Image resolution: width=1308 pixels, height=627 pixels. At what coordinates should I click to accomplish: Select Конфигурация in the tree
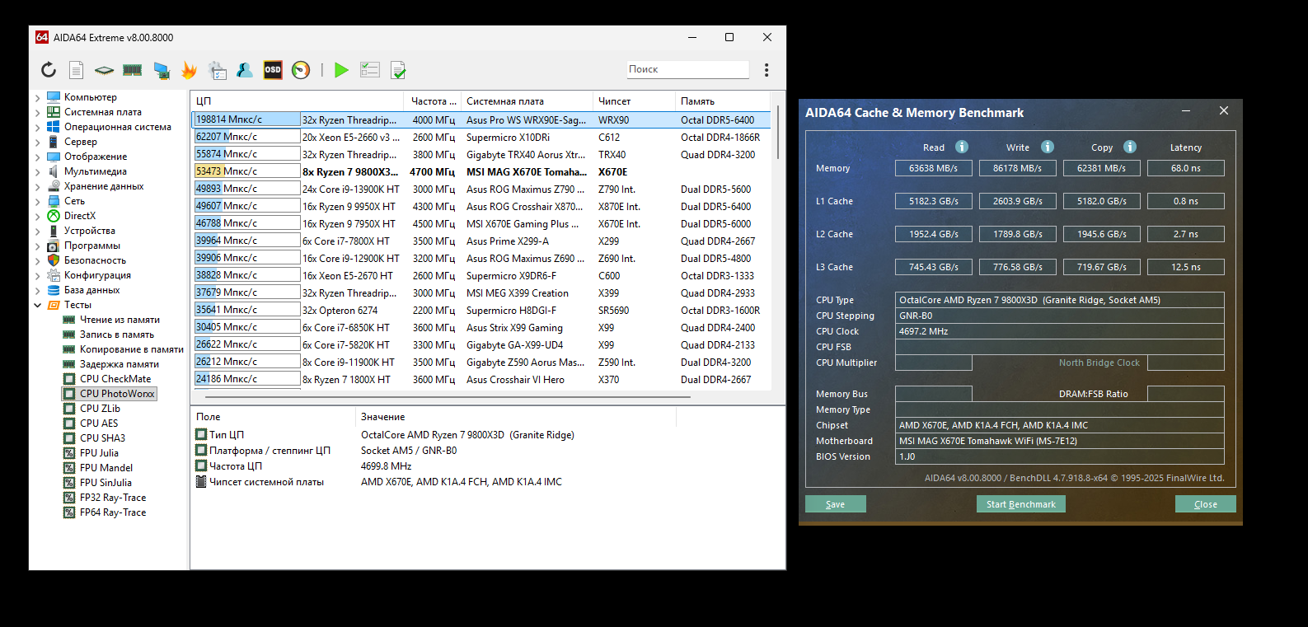pyautogui.click(x=97, y=275)
